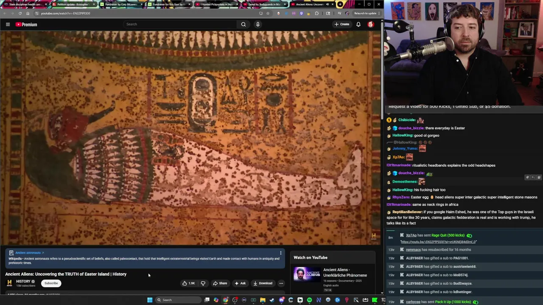Open Ancient astronauts Wikipedia link
Screen dimensions: 543x305
point(29,253)
